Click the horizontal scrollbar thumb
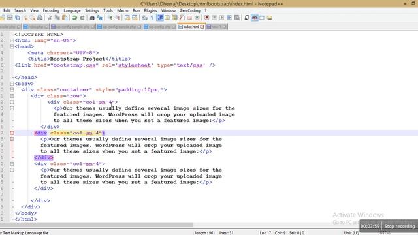Screen dimensions: 418x235 pos(97,225)
